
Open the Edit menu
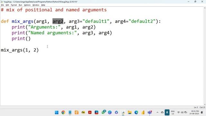[x=7, y=5]
